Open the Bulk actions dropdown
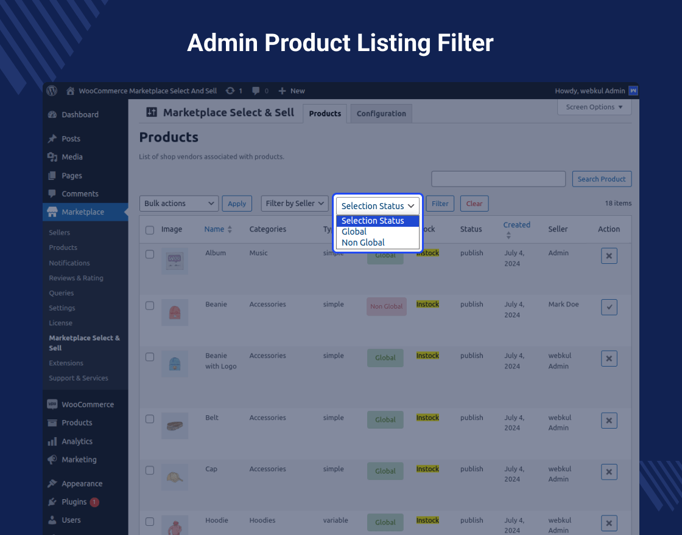Screen dimensions: 682x535 coord(179,203)
